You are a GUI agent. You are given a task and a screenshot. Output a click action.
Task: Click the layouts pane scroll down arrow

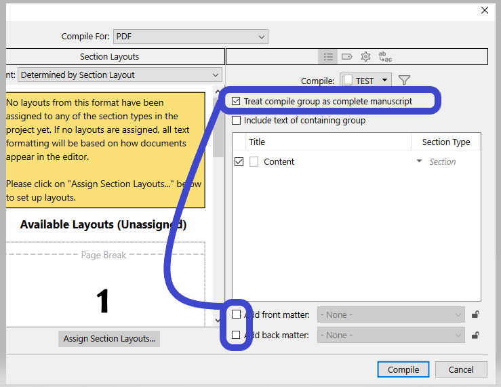point(218,321)
